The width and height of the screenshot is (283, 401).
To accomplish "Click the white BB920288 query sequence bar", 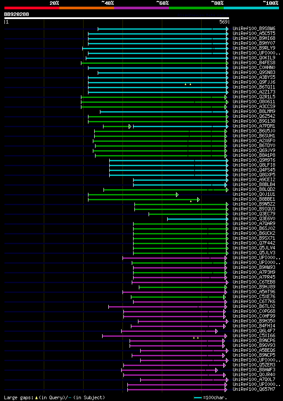I will tap(117, 18).
